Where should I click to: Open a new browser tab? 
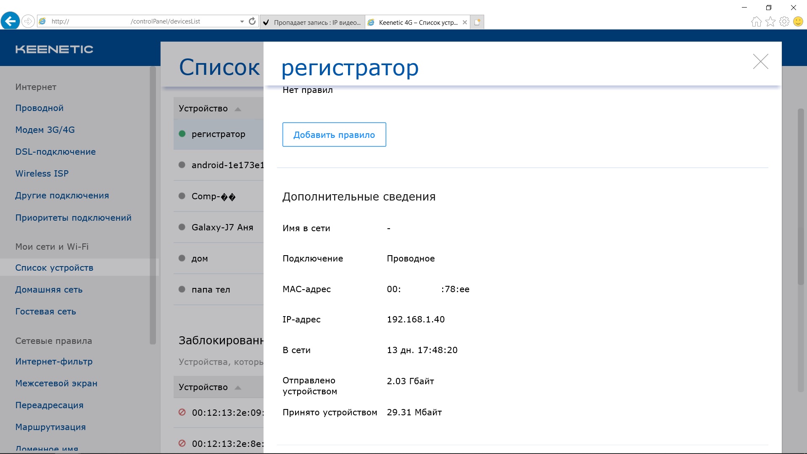pos(477,22)
